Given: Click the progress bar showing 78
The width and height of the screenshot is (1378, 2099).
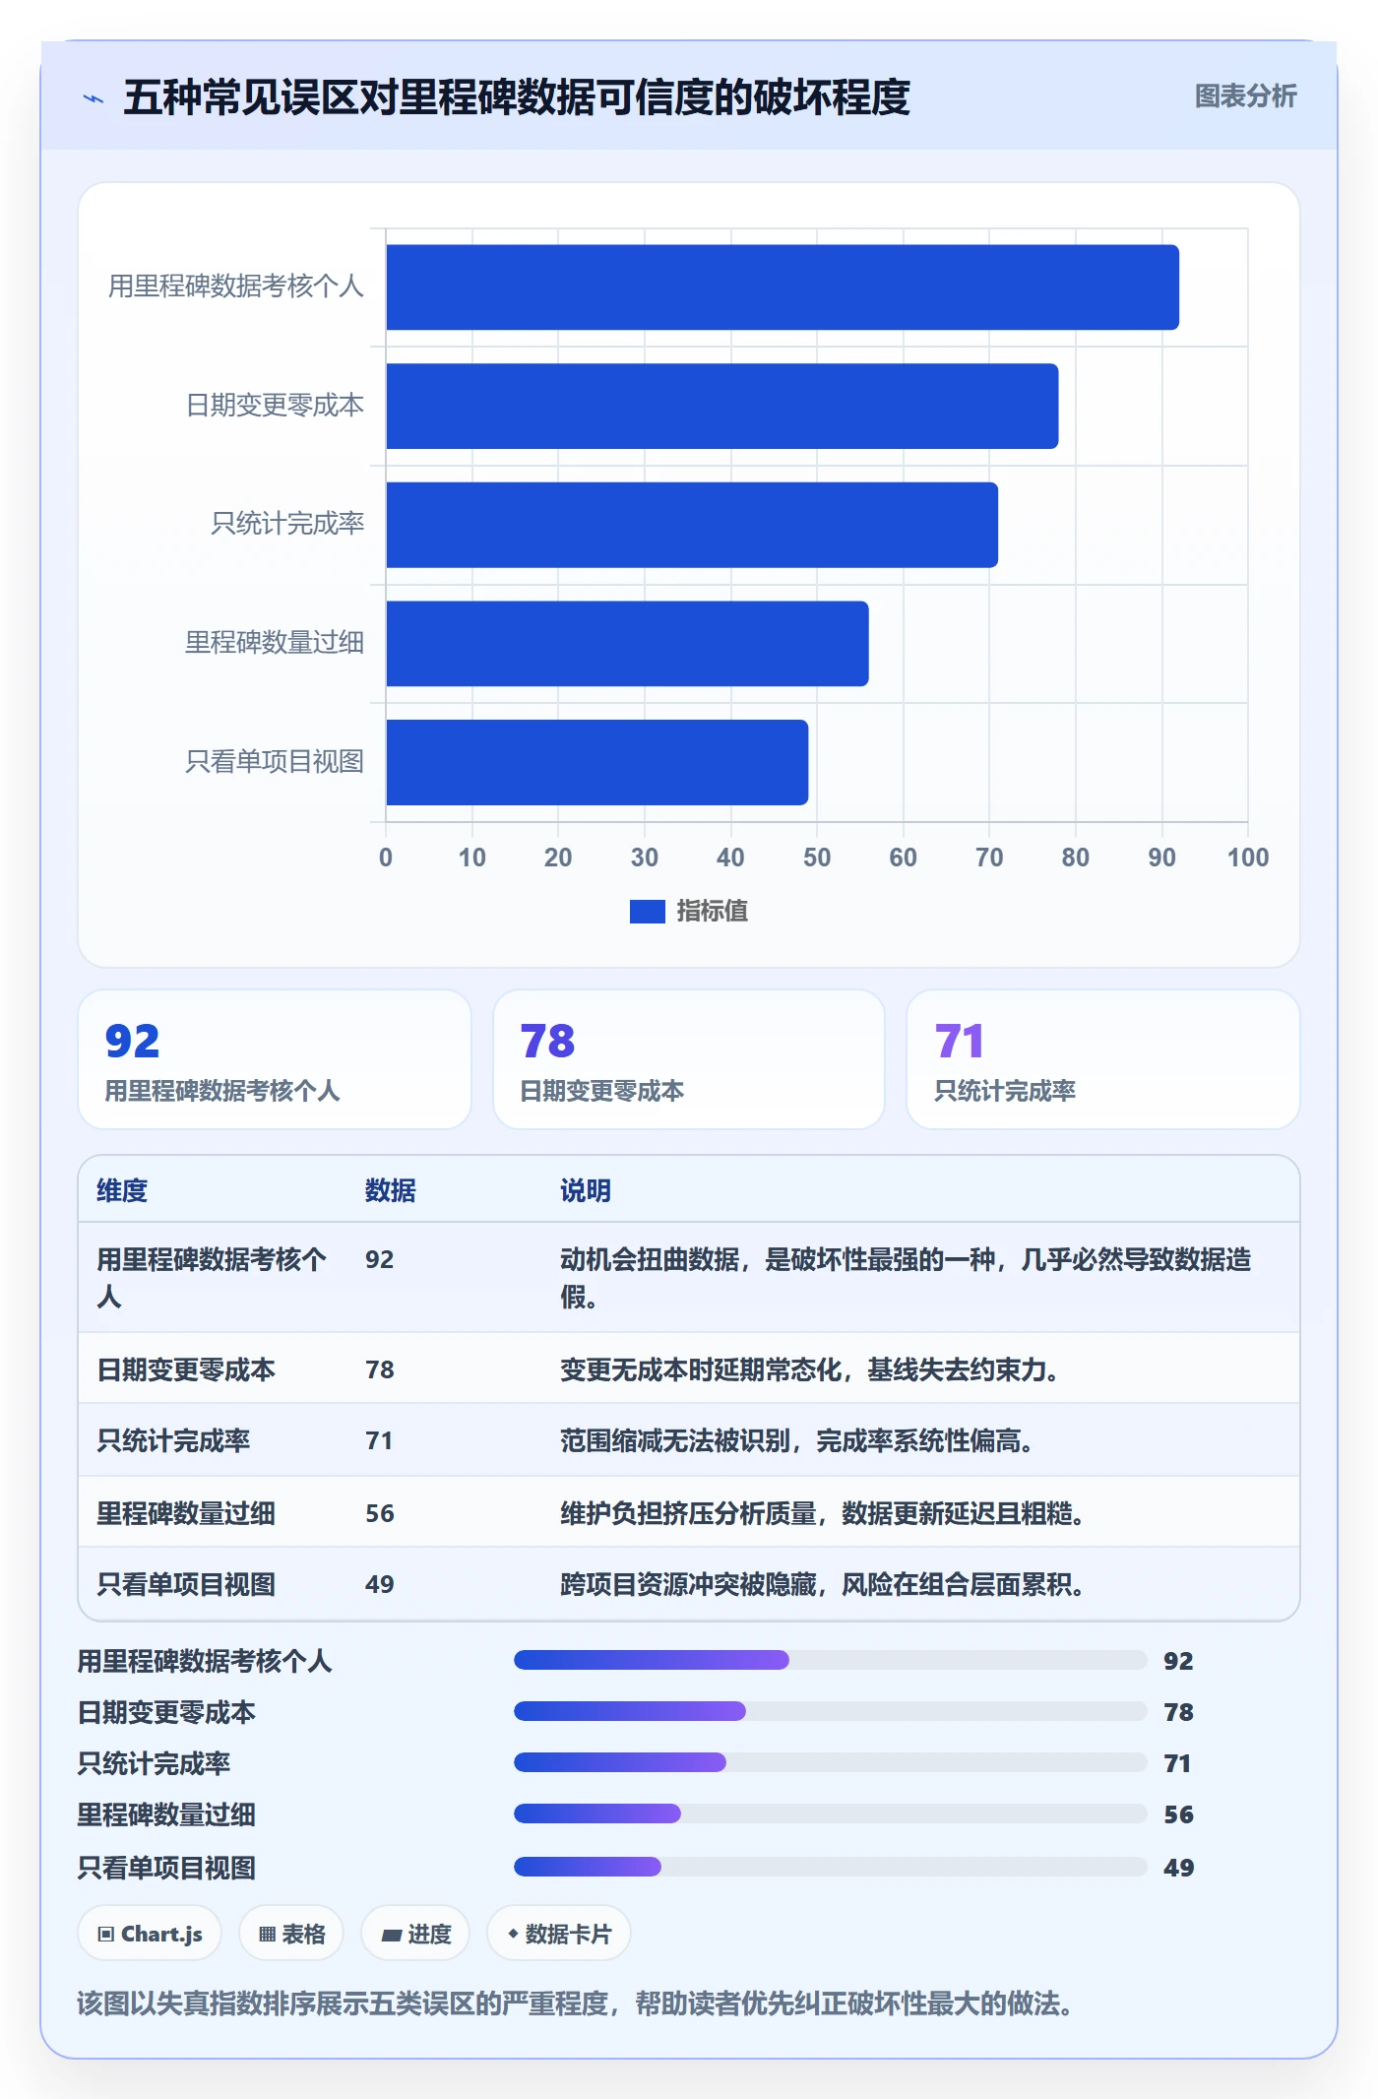Looking at the screenshot, I should pos(830,1711).
